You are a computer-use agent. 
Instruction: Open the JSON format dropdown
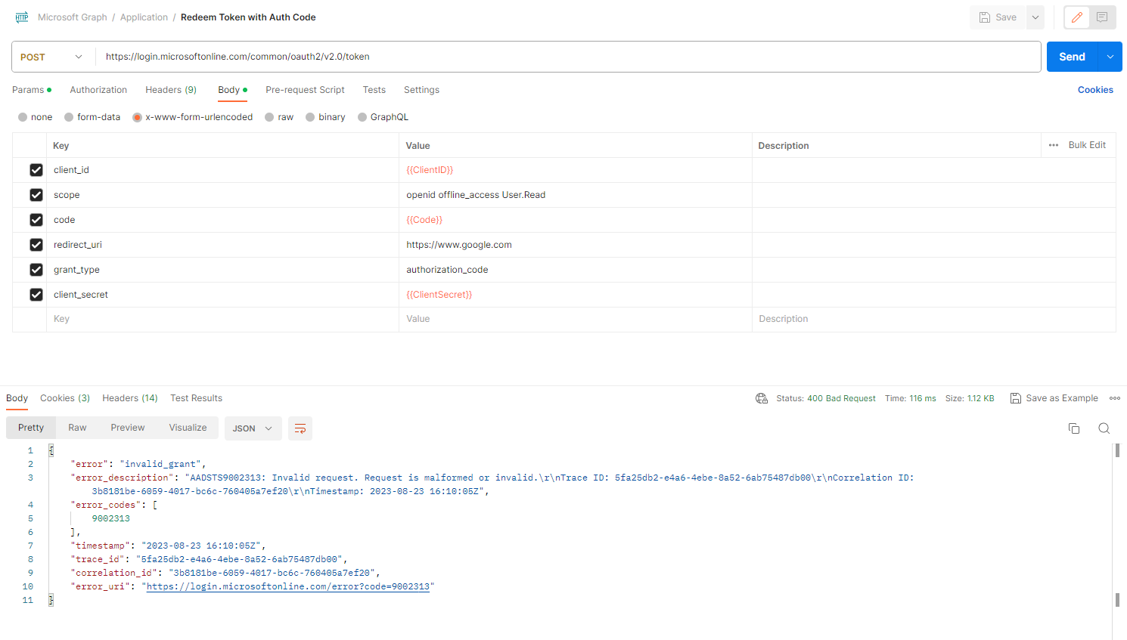click(253, 428)
